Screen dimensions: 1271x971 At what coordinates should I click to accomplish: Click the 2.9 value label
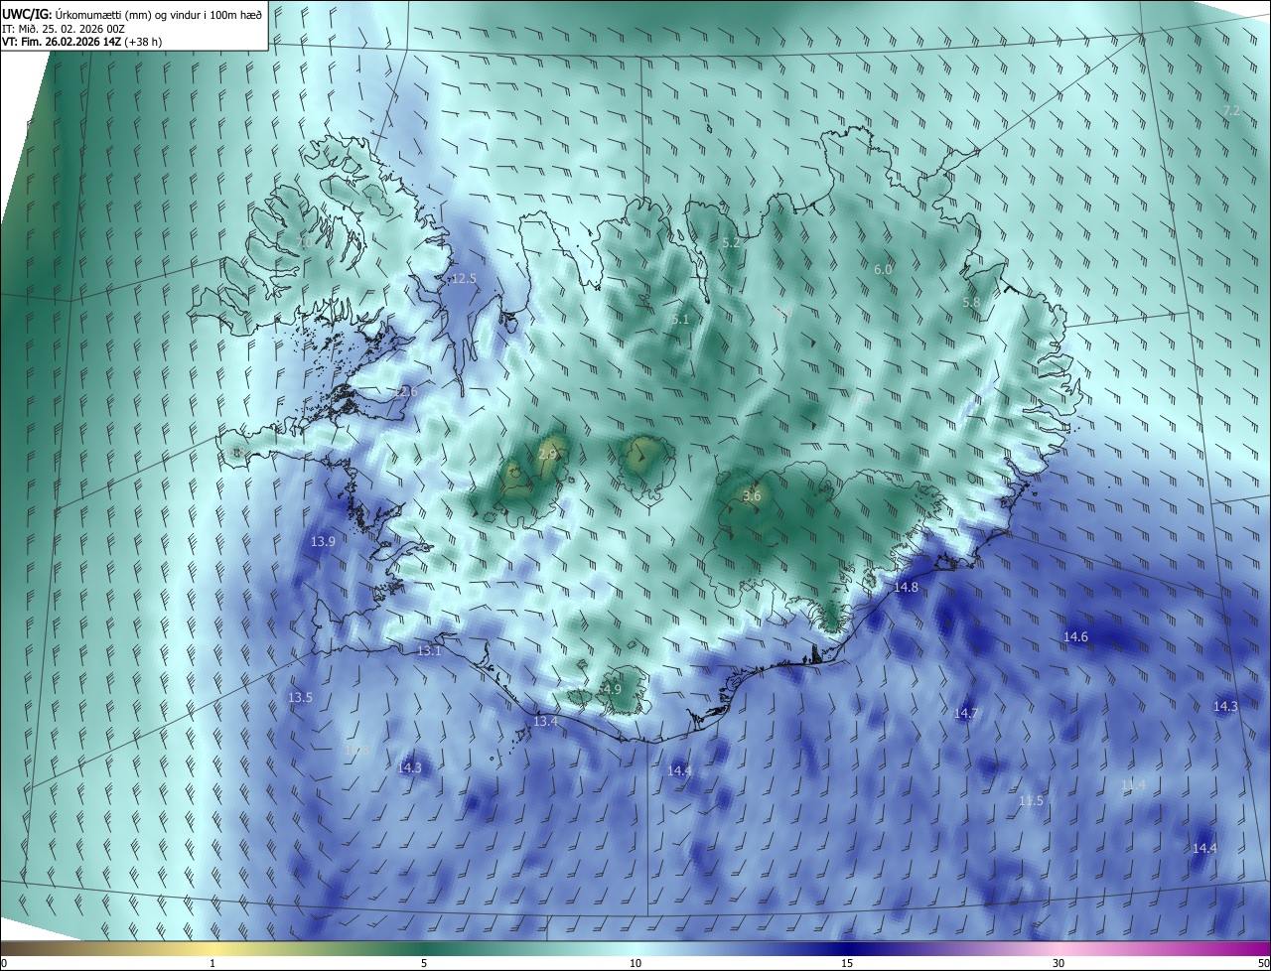[x=547, y=455]
